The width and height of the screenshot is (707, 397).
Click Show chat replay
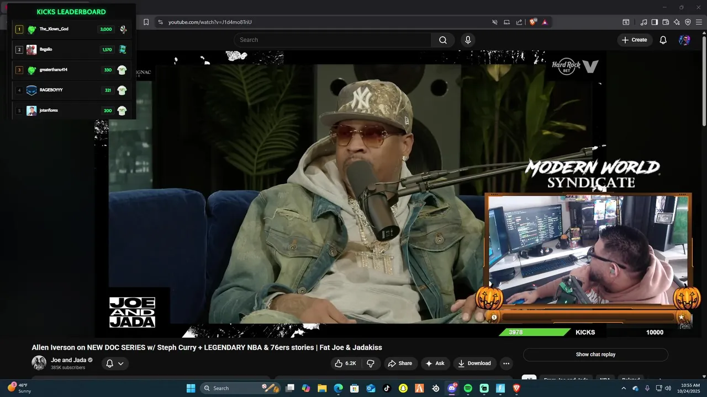595,355
